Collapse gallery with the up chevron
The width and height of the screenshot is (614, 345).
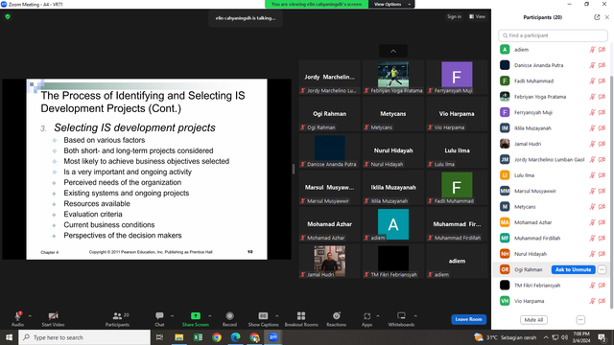[x=393, y=51]
